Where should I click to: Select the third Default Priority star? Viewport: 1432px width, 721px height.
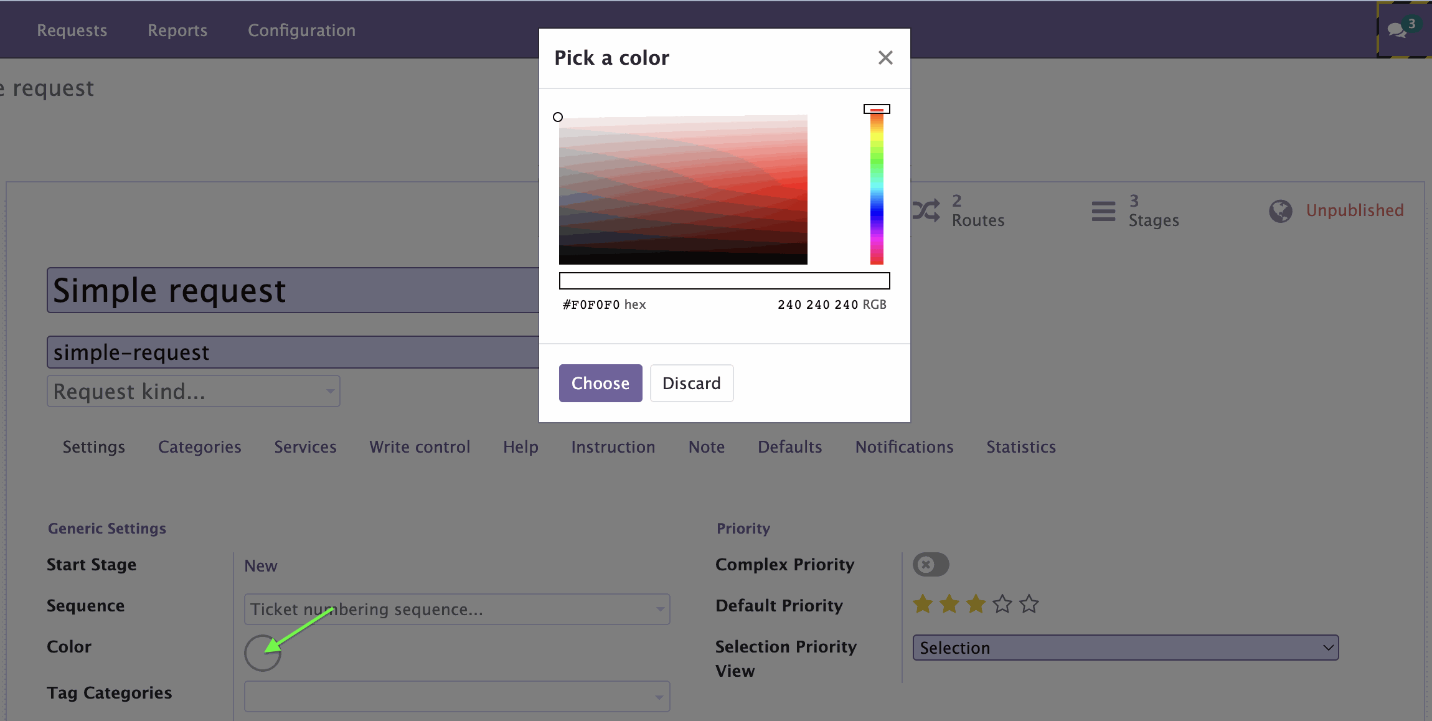point(976,604)
